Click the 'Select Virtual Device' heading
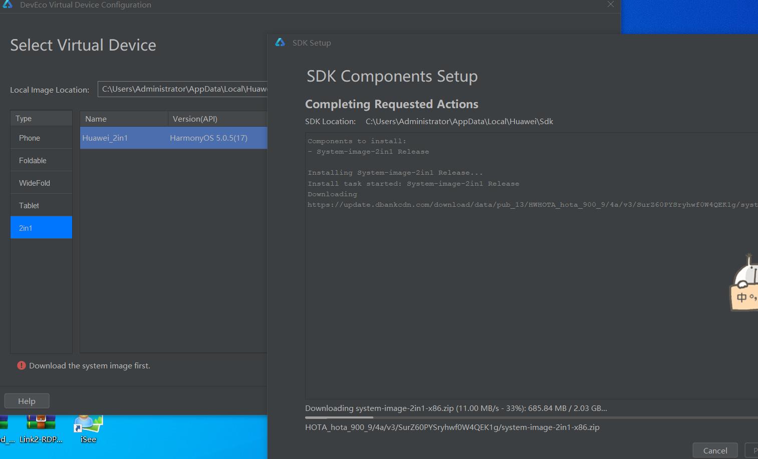758x459 pixels. click(x=83, y=45)
